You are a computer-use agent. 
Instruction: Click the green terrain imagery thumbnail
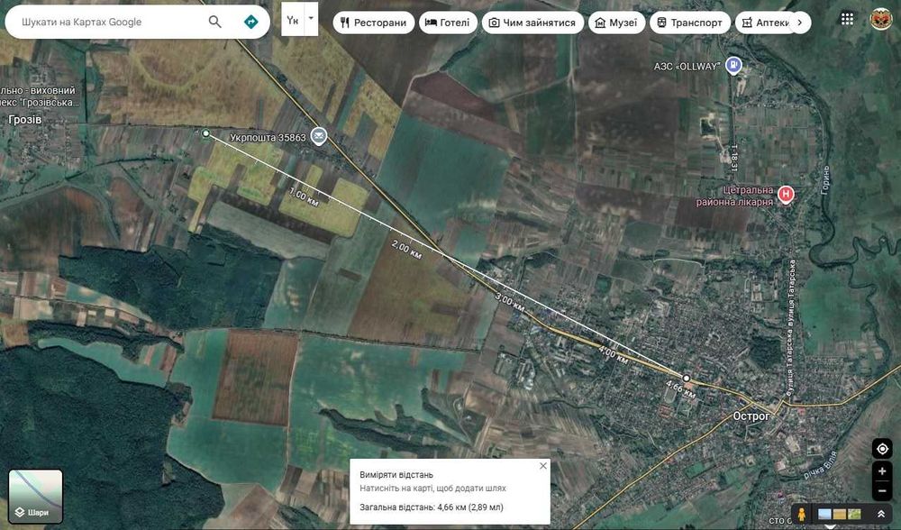point(854,514)
